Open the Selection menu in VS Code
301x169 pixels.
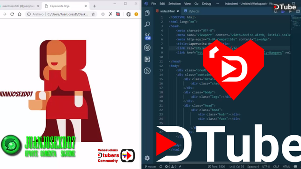click(174, 4)
